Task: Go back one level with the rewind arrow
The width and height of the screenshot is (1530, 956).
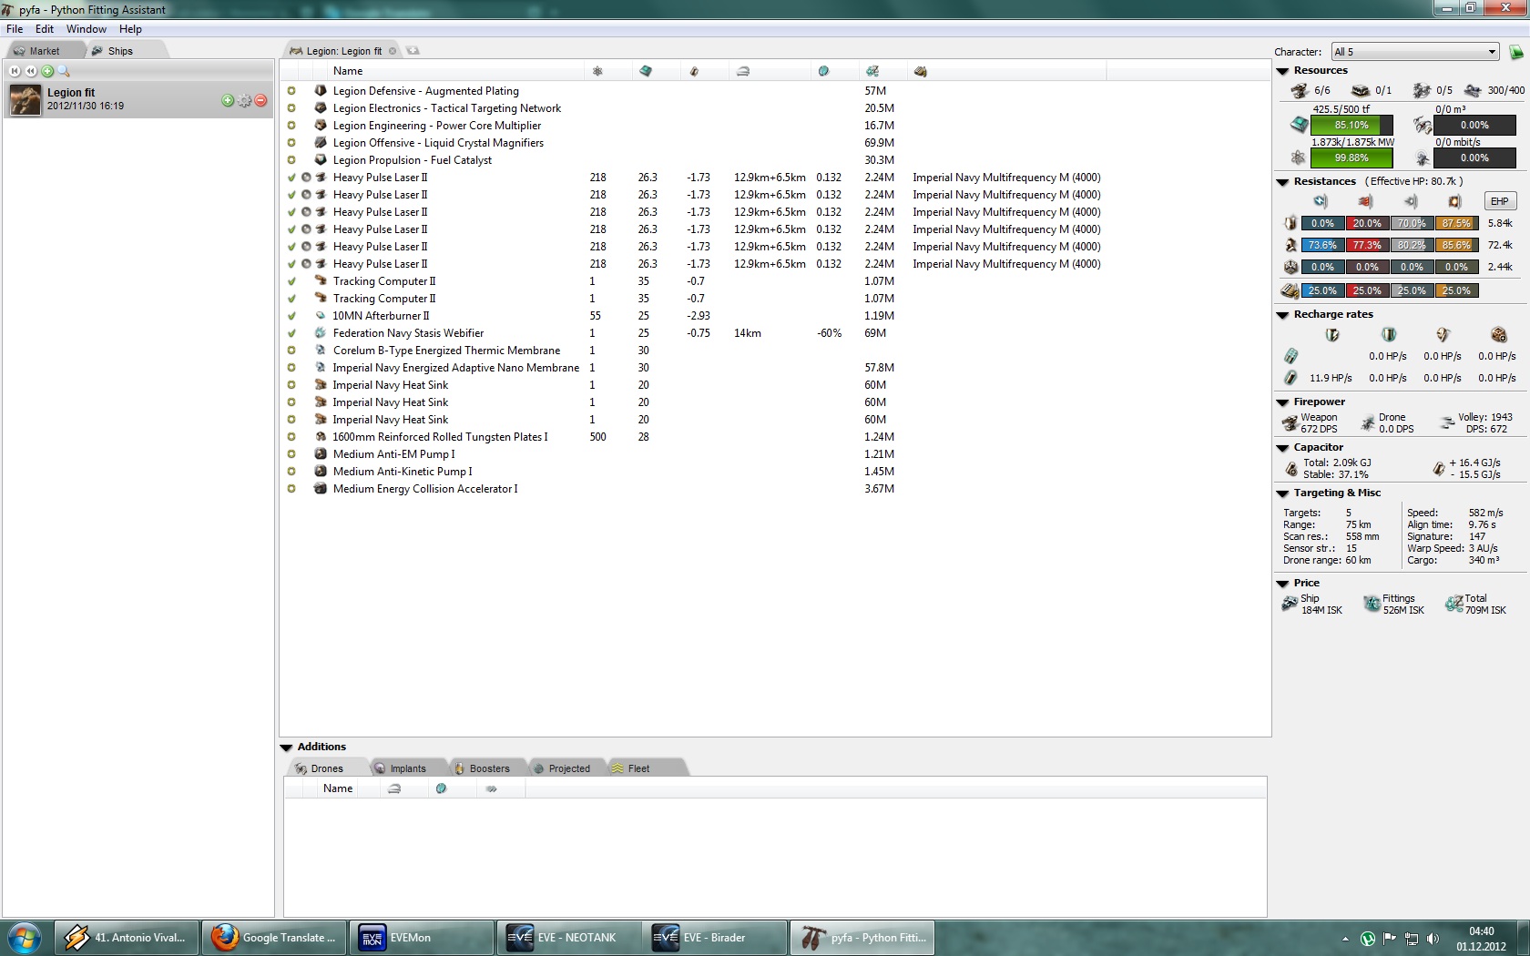Action: [x=31, y=71]
